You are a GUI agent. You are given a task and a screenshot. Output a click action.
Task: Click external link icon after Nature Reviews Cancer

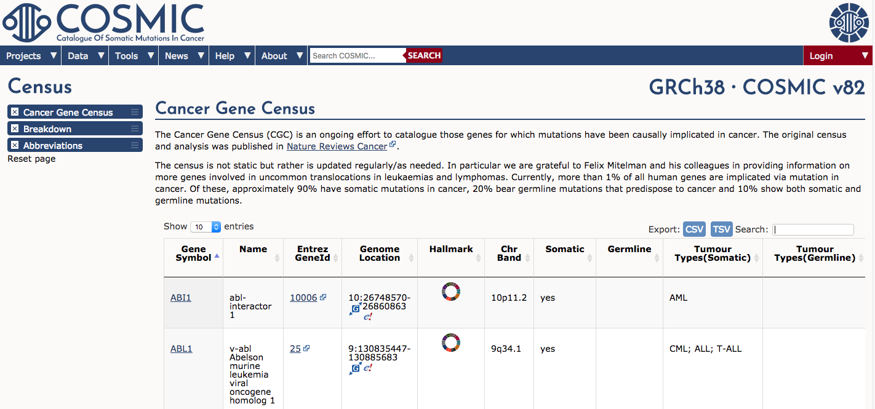click(x=393, y=145)
